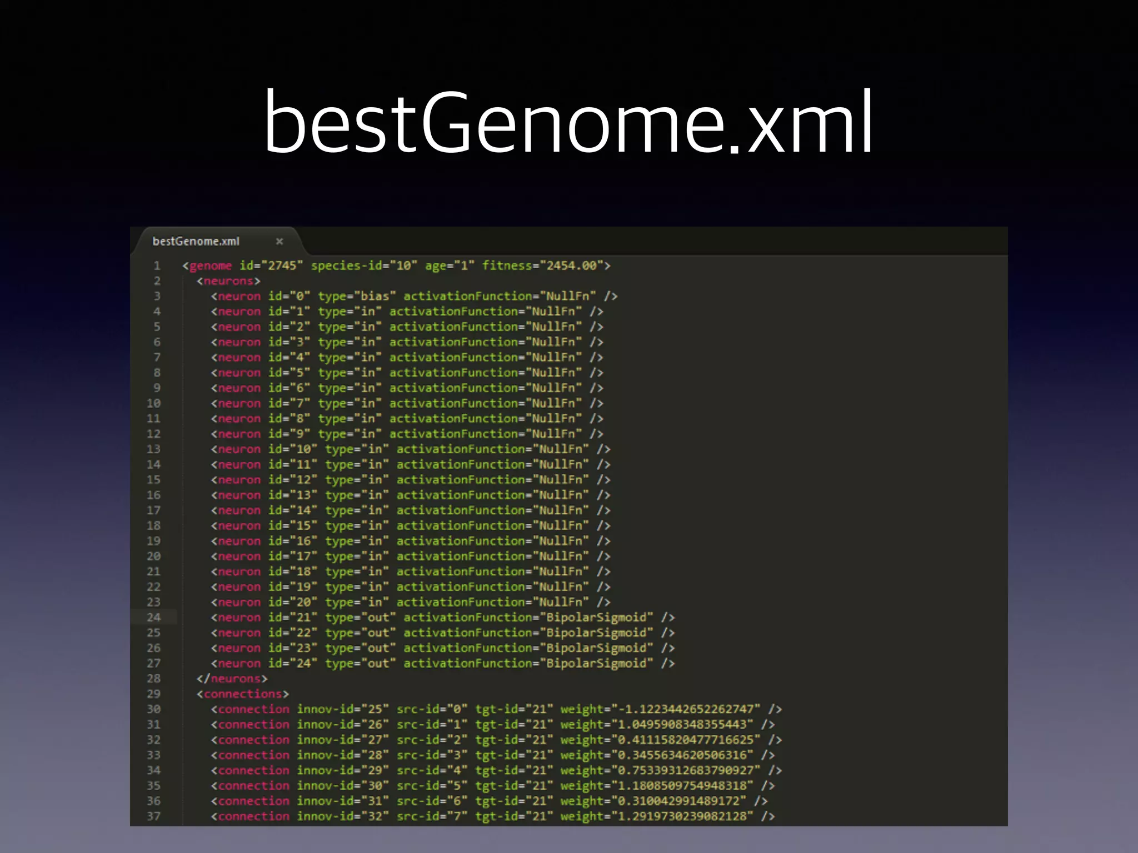Screen dimensions: 1138x853
Task: Click the closing </neurons> tag
Action: (232, 679)
